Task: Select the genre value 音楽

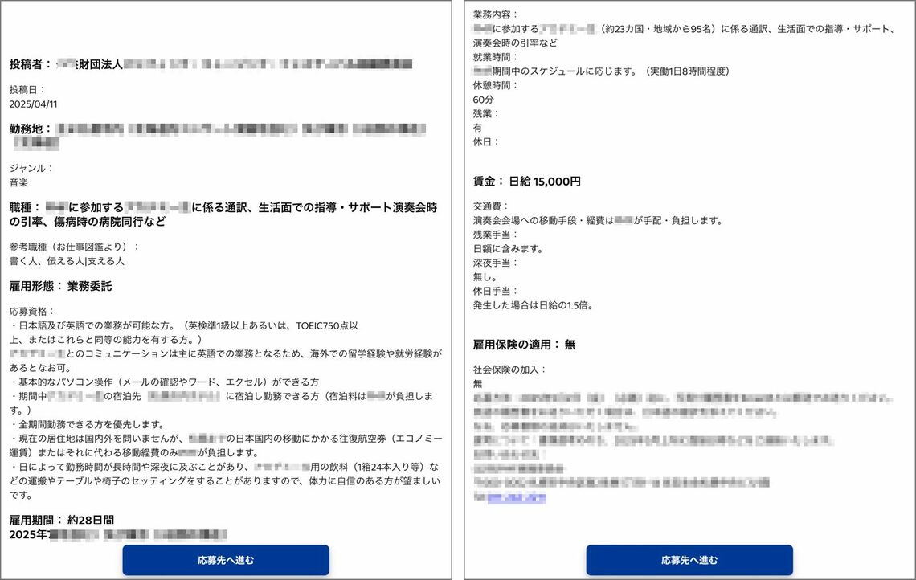Action: coord(20,183)
